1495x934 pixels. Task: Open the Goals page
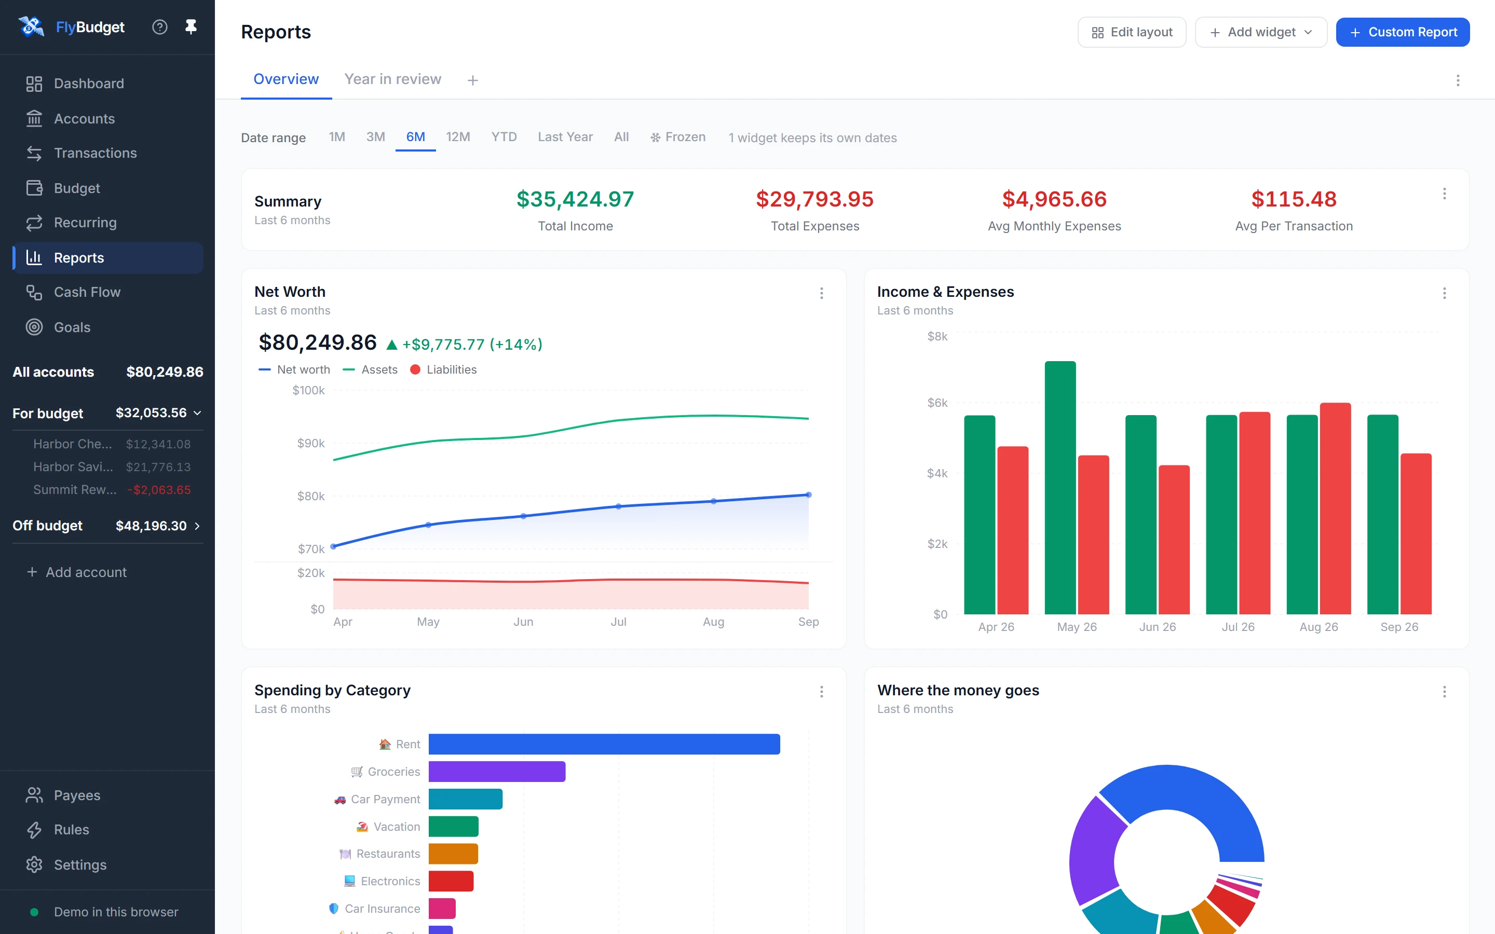(x=107, y=327)
